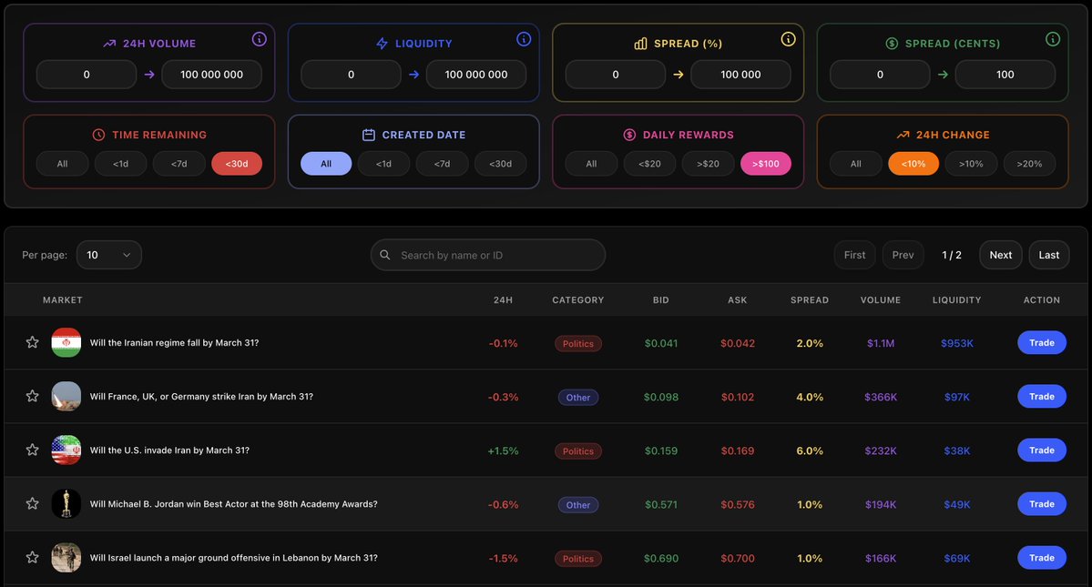Open the Per page dropdown
Image resolution: width=1092 pixels, height=587 pixels.
108,255
